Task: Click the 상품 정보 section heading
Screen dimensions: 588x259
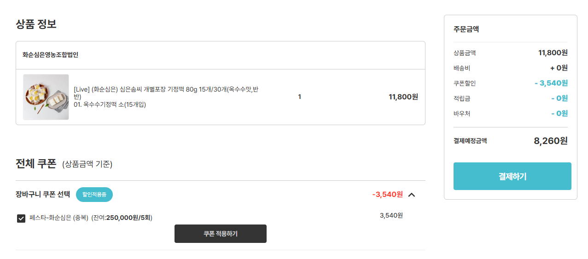Action: (x=36, y=24)
